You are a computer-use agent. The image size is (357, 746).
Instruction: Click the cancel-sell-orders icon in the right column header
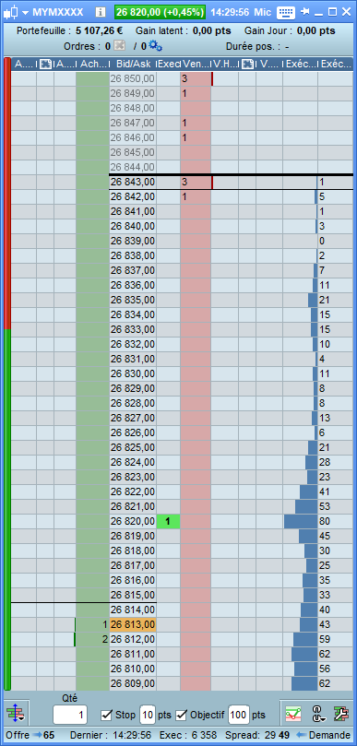click(x=247, y=64)
